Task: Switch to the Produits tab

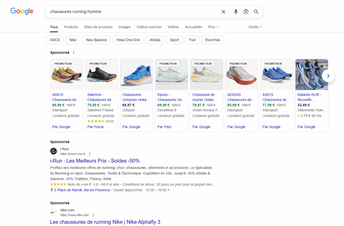Action: (x=71, y=27)
